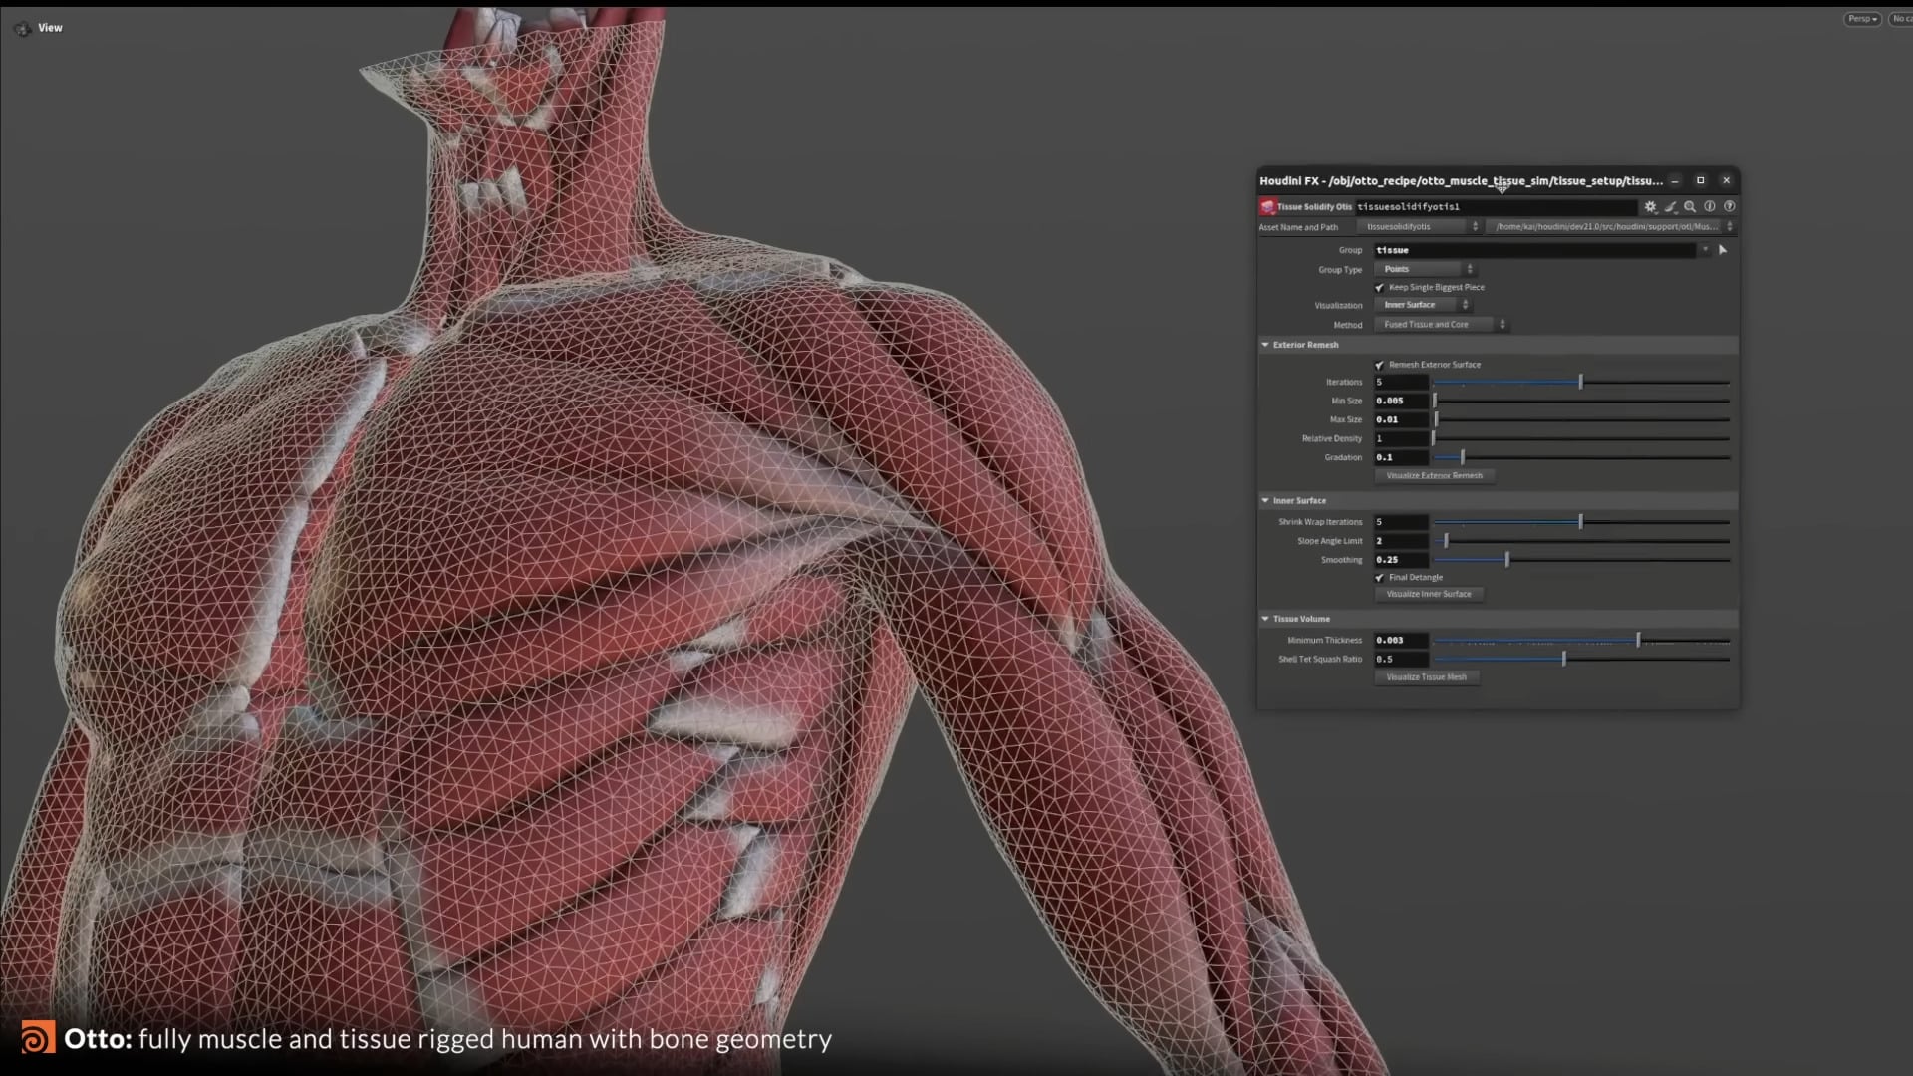
Task: Click the red Tissue Solidify Otis node icon
Action: [x=1267, y=206]
